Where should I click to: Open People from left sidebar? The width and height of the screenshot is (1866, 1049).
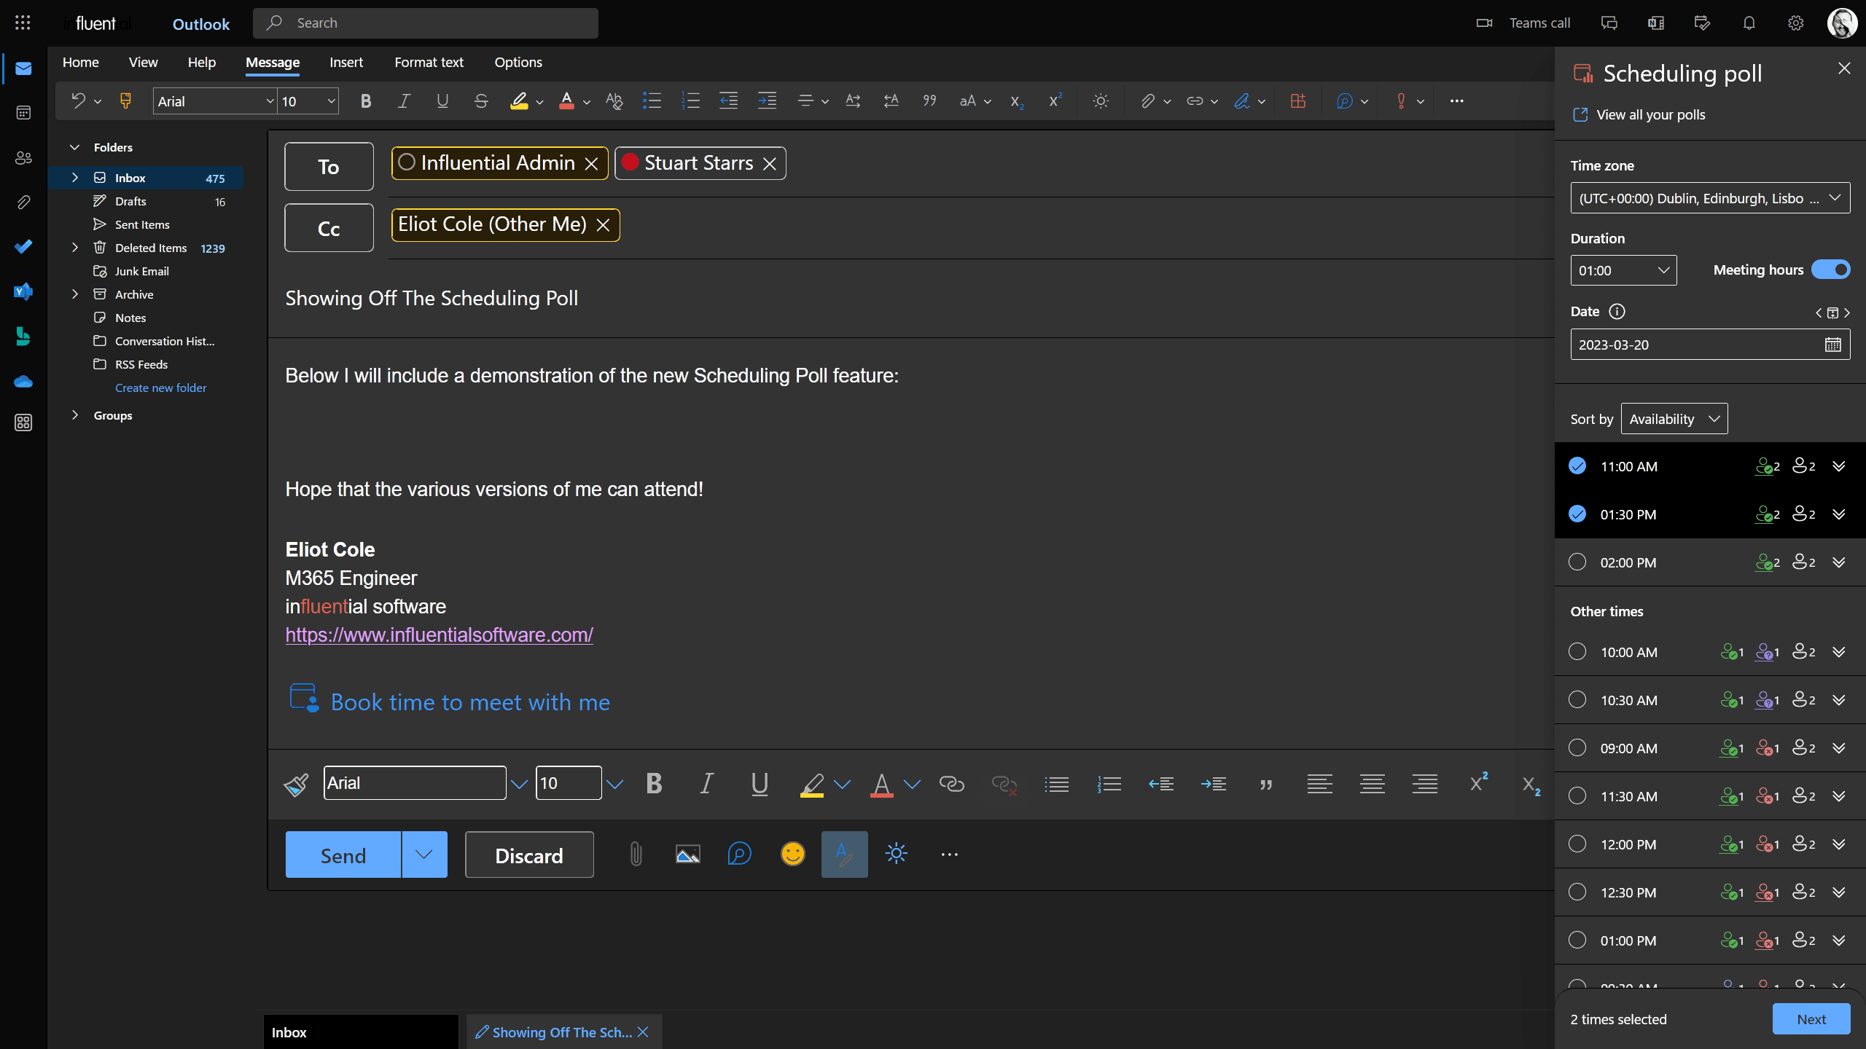23,157
